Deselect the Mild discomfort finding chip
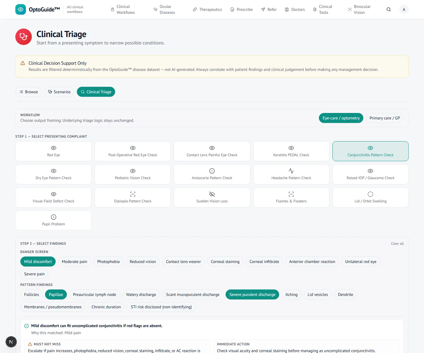The width and height of the screenshot is (424, 353). click(38, 262)
